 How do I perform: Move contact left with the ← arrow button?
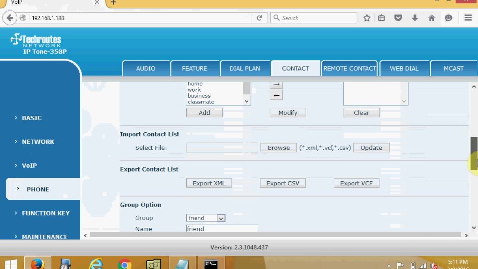(276, 95)
